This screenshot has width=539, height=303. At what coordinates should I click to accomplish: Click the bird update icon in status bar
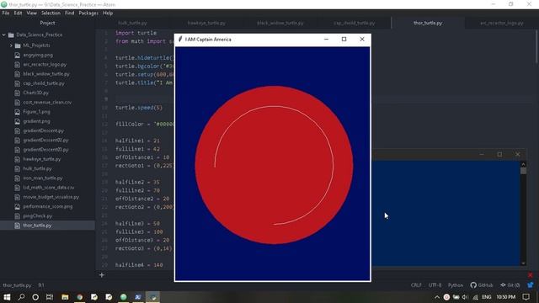(x=531, y=285)
